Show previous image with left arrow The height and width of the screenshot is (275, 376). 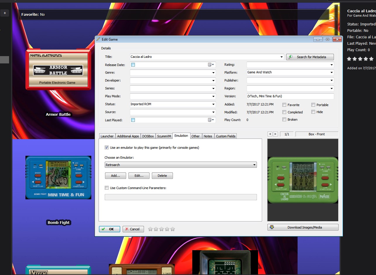tap(270, 134)
